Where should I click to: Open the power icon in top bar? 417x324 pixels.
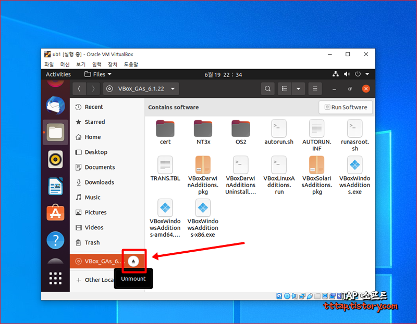358,74
